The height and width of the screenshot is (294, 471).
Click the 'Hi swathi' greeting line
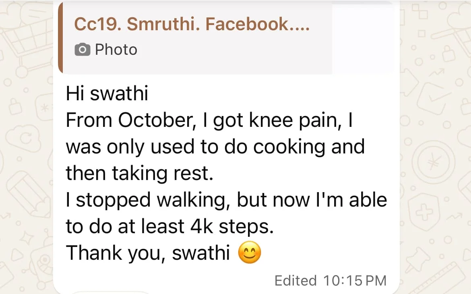pyautogui.click(x=107, y=94)
